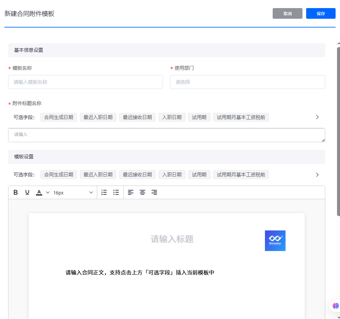Screen dimensions: 340x319
Task: Focus the 模板名称 input field
Action: (85, 82)
